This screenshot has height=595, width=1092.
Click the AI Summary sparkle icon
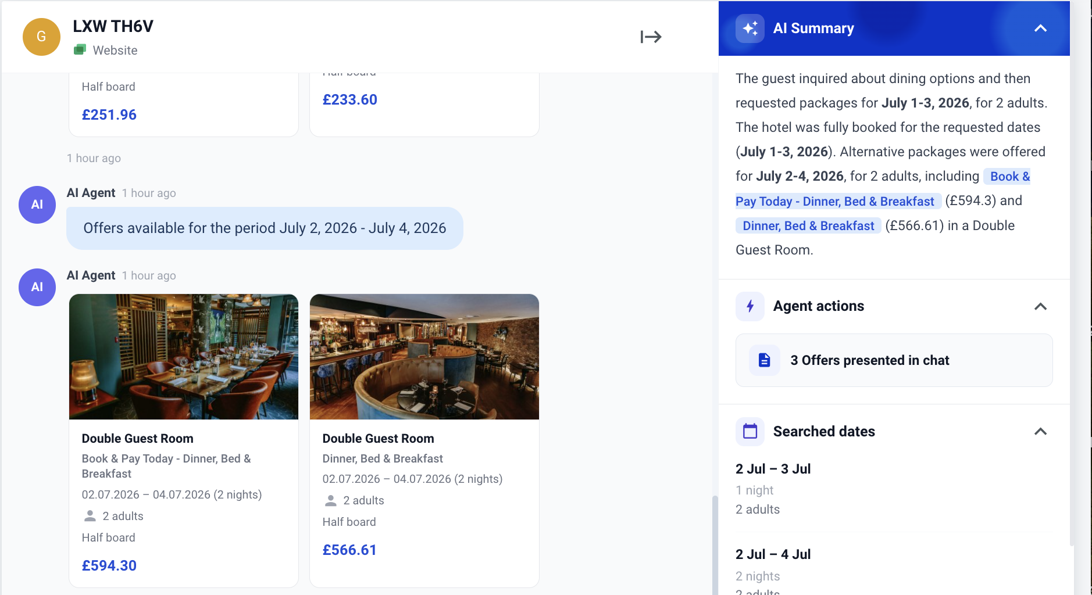coord(750,28)
